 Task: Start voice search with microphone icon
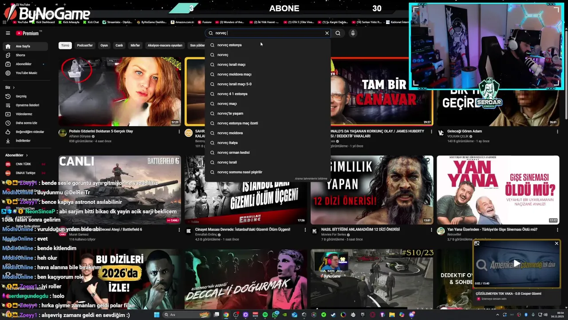pos(353,33)
